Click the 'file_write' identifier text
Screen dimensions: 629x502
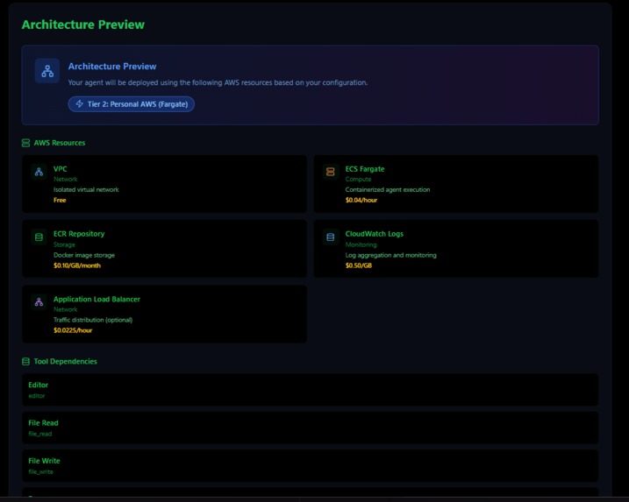pos(40,471)
